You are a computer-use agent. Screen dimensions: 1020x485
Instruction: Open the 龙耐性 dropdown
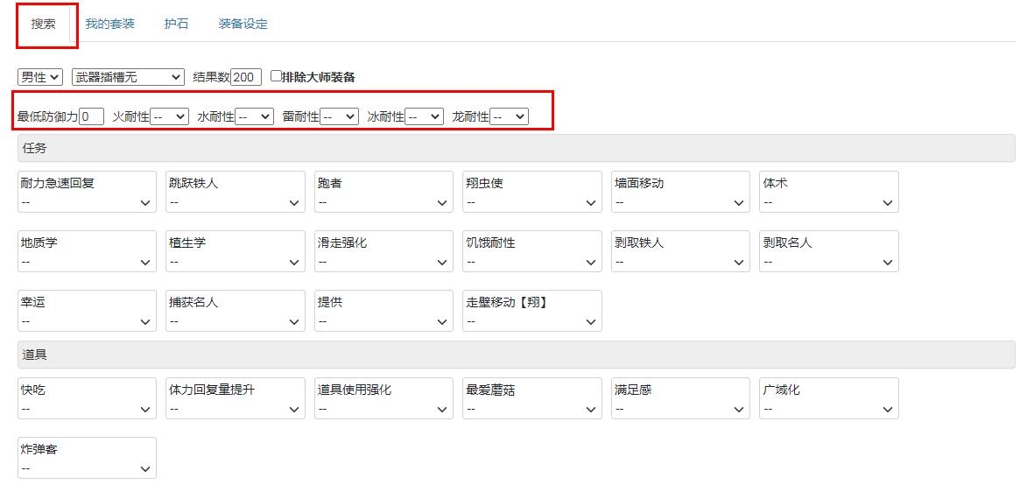(x=509, y=116)
